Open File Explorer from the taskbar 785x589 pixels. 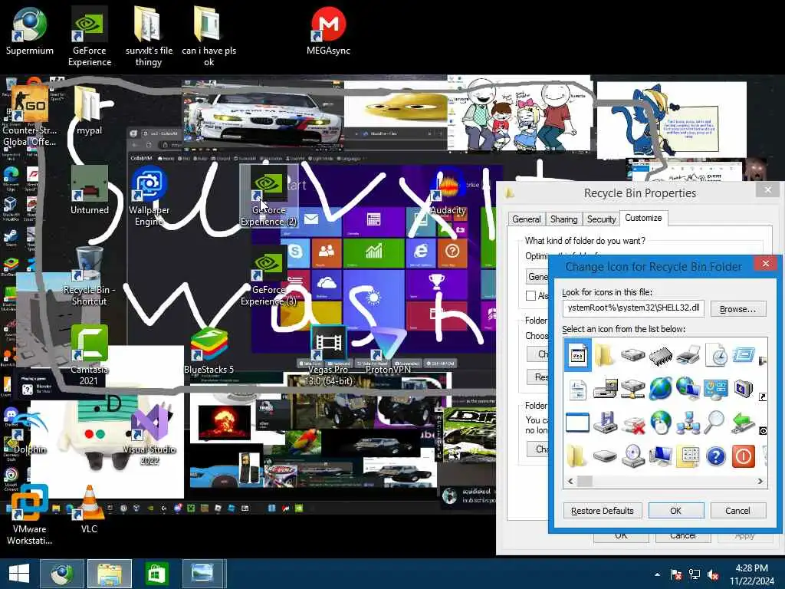coord(110,574)
